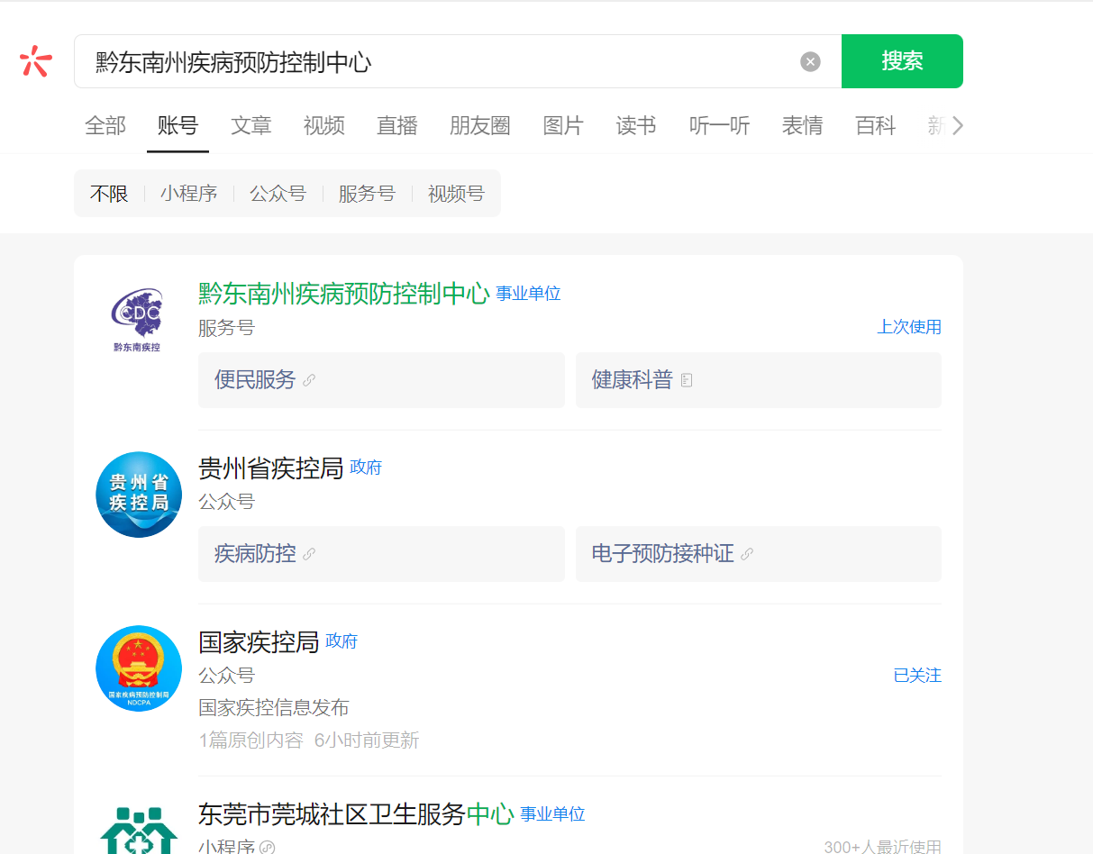This screenshot has width=1093, height=854.
Task: Open the 疾病防控 menu button
Action: coord(381,554)
